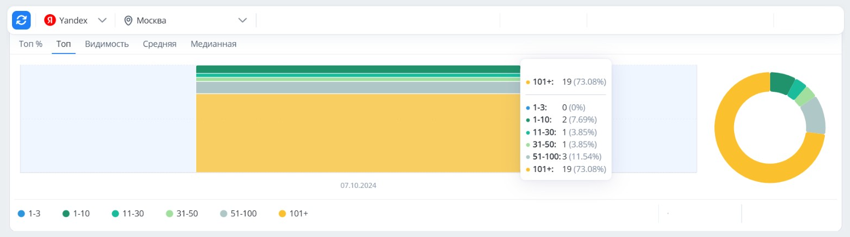Show the Медианная tab
850x237 pixels.
point(213,44)
